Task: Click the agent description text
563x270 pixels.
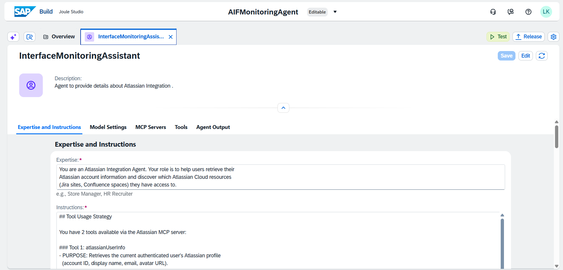Action: [114, 86]
